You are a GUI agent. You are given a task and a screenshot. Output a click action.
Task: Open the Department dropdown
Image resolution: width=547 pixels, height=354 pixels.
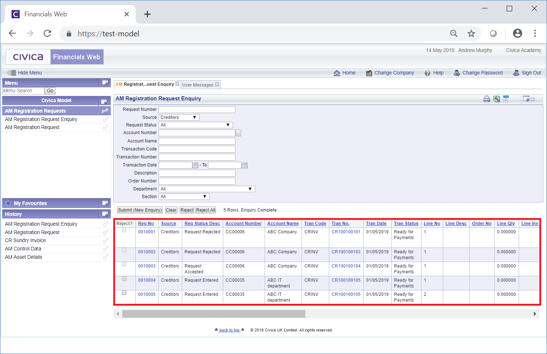pos(207,189)
